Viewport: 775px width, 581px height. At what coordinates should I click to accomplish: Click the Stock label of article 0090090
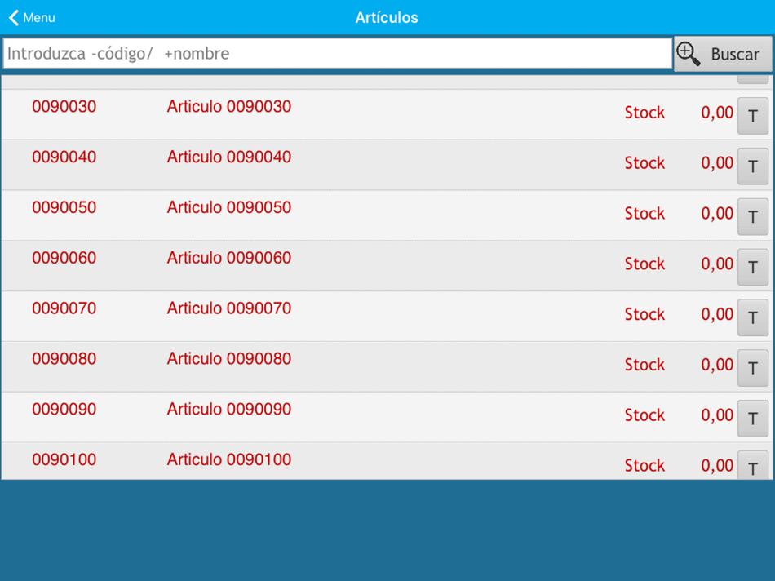pos(644,415)
